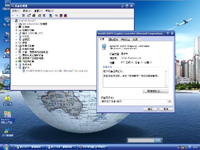Viewport: 200px width, 150px height.
Task: Open the 文件(F) menu
Action: (16, 11)
